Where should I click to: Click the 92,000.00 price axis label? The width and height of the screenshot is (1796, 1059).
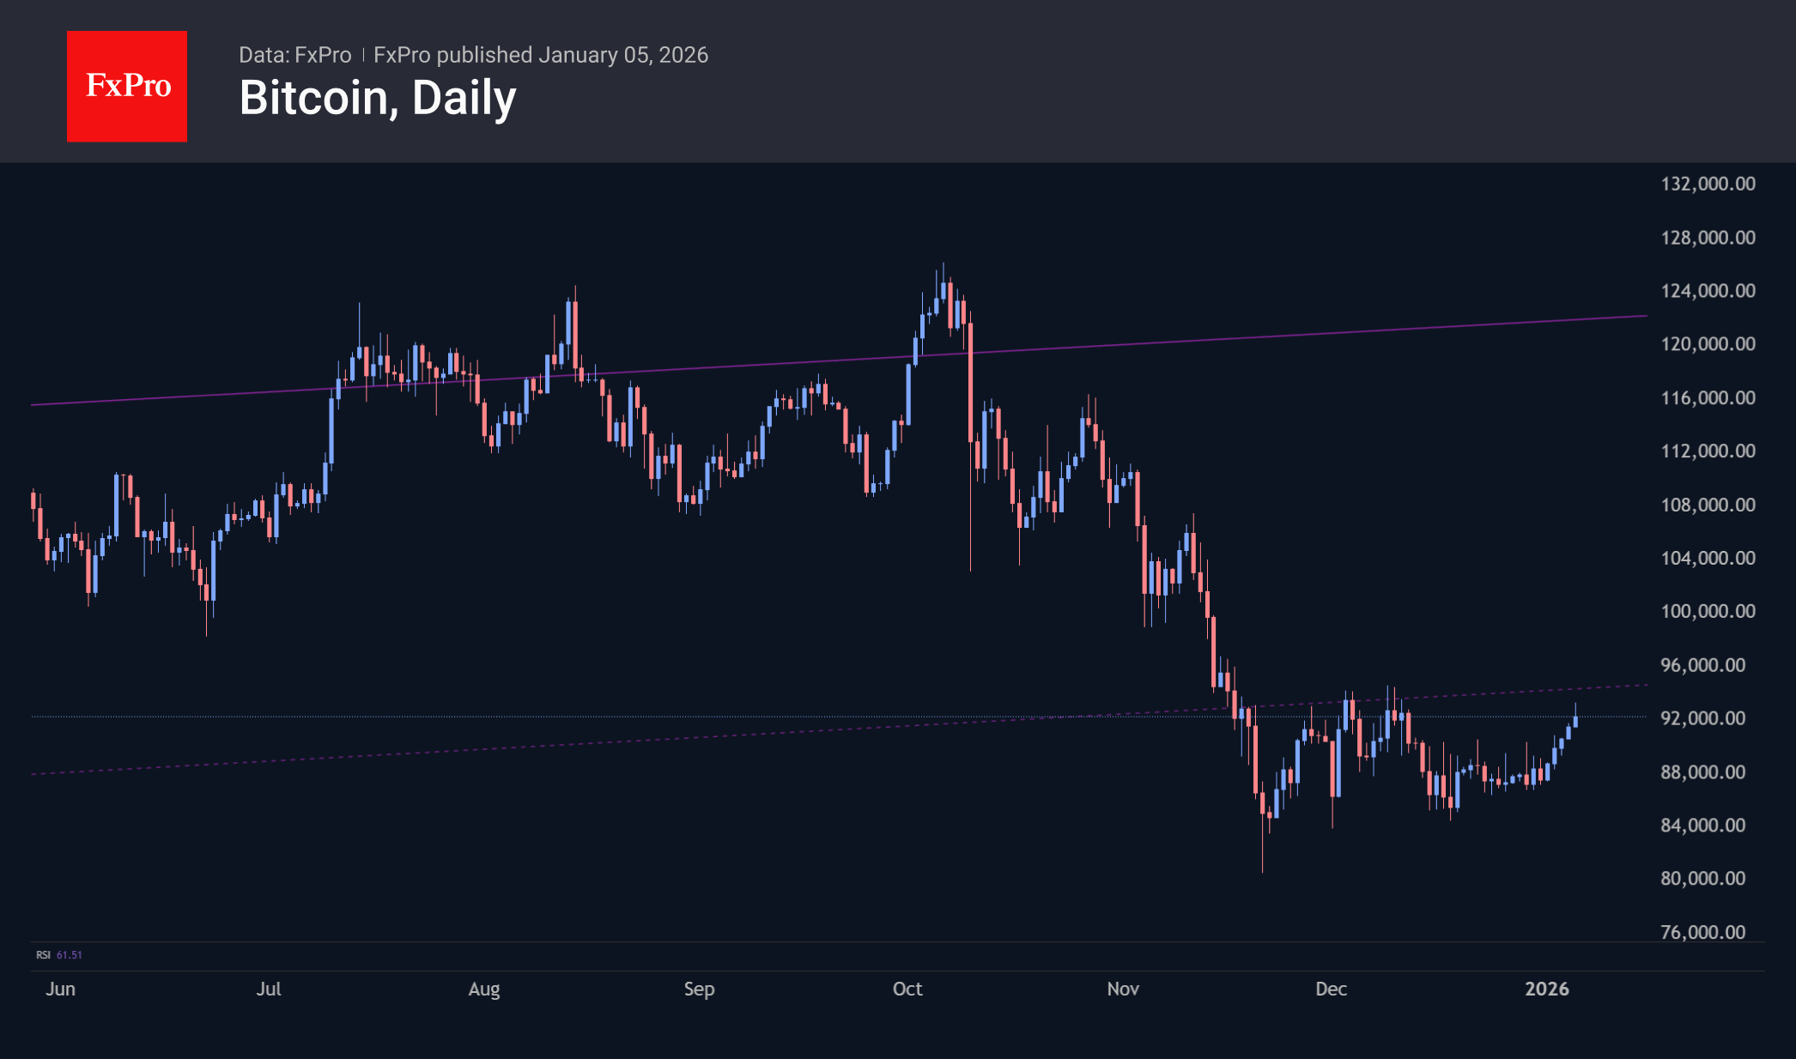[x=1702, y=718]
